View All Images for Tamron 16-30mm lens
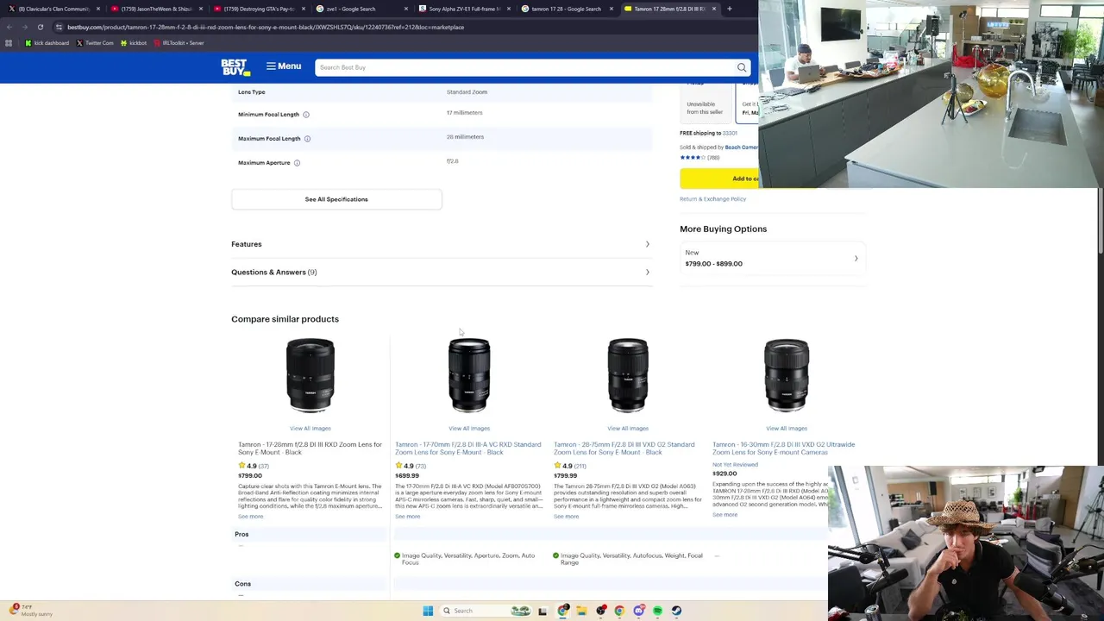The image size is (1104, 621). pyautogui.click(x=787, y=429)
